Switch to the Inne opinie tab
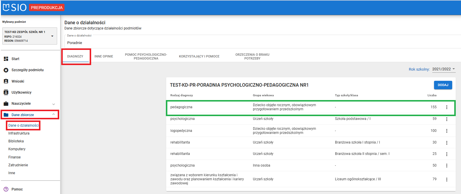This screenshot has height=194, width=461. 104,56
